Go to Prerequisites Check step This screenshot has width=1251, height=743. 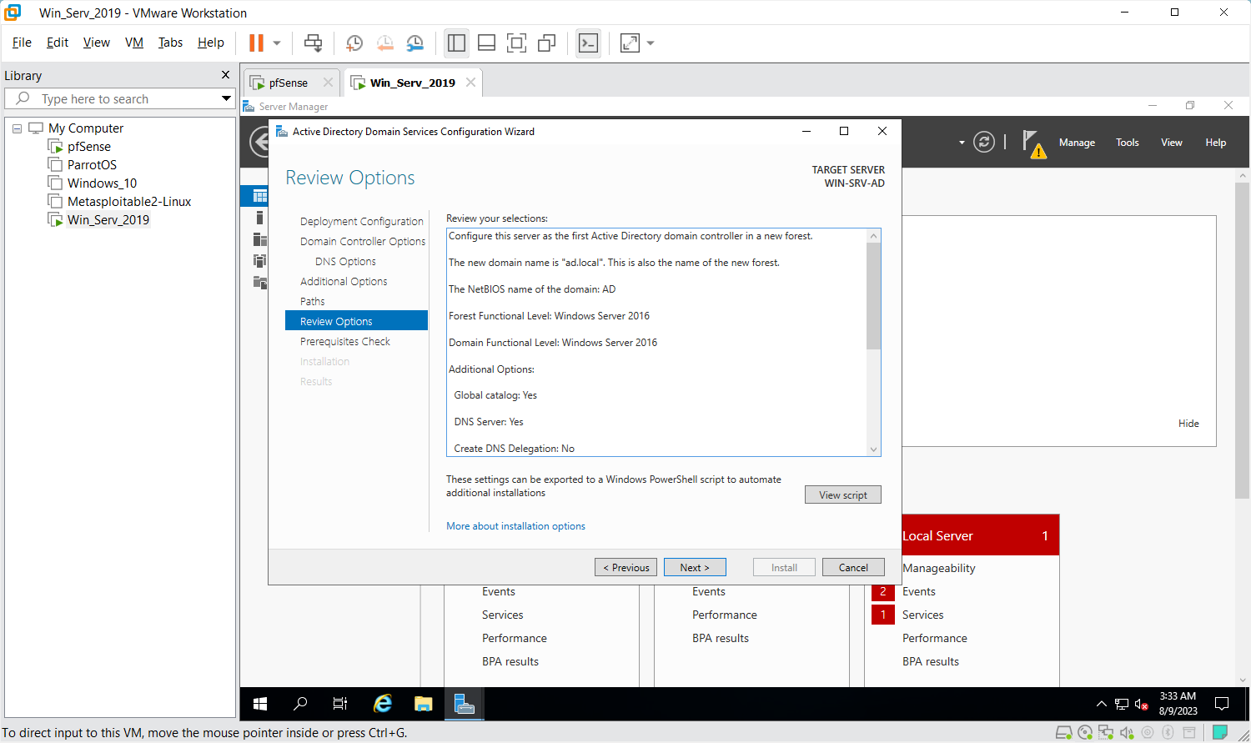[x=345, y=342]
